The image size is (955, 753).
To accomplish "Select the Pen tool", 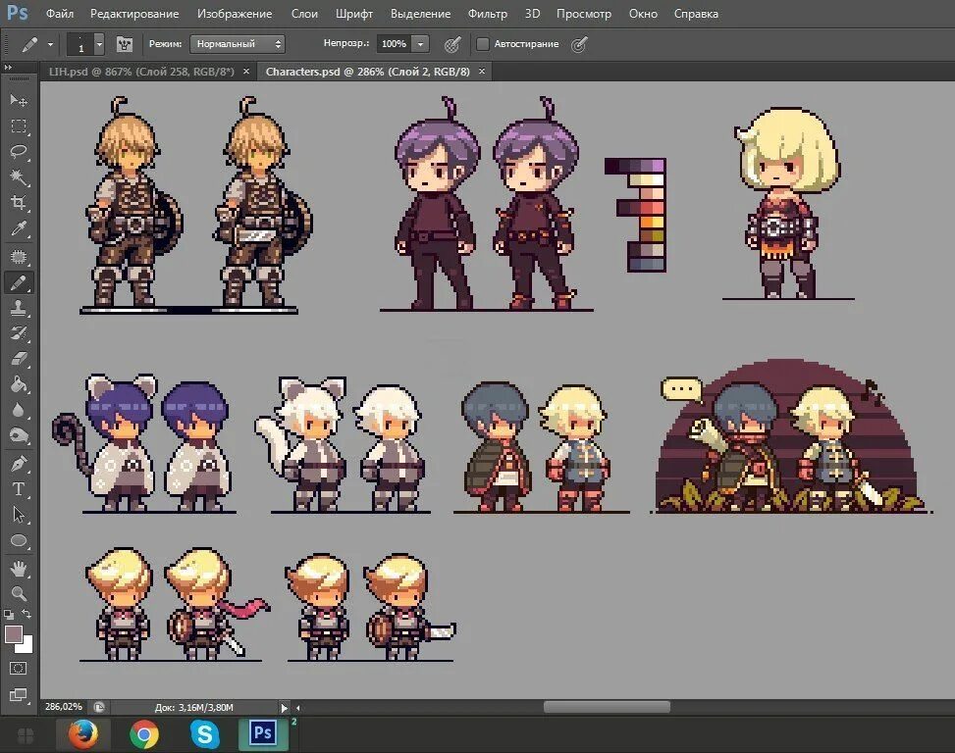I will coord(19,464).
